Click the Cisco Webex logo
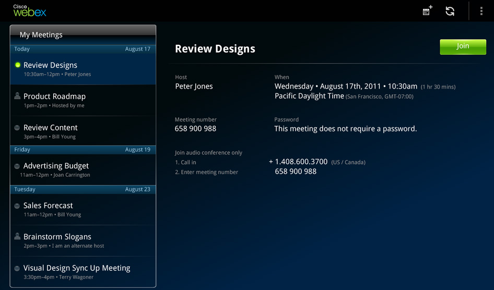The height and width of the screenshot is (290, 494). (x=30, y=10)
